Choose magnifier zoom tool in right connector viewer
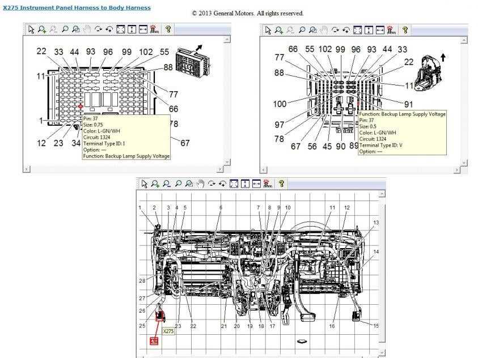 302,30
